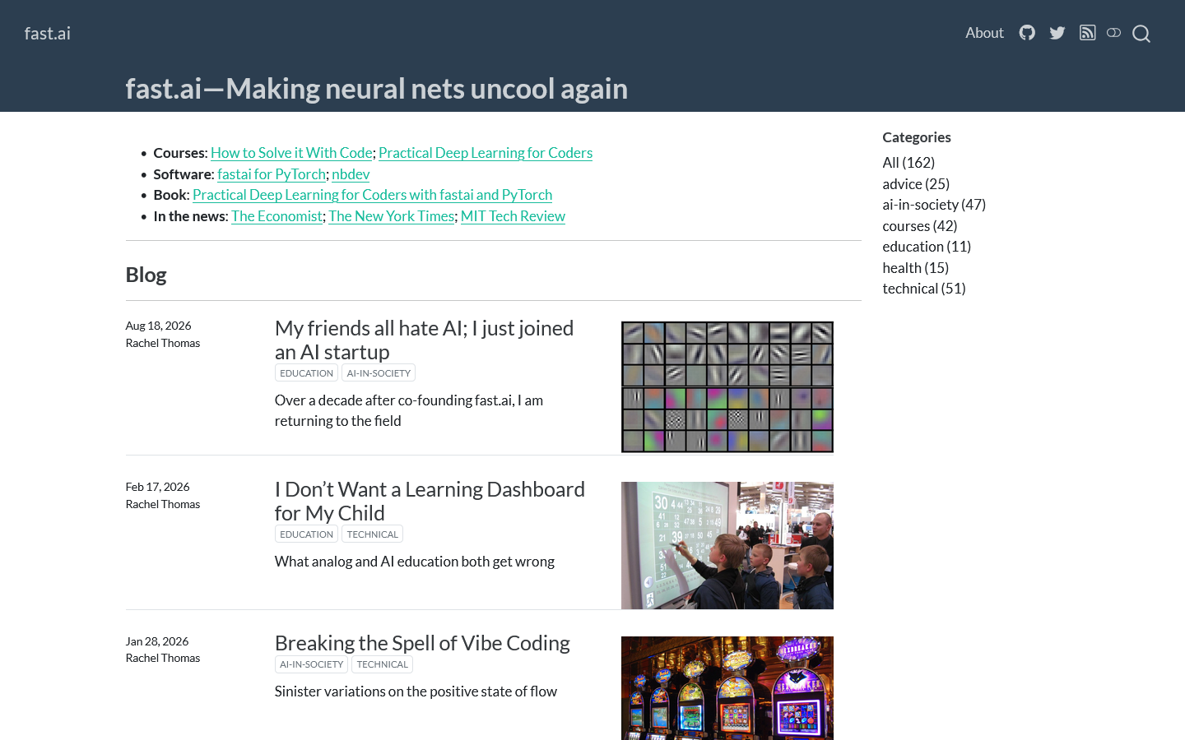Open Practical Deep Learning for Coders course link
This screenshot has width=1185, height=740.
tap(486, 153)
